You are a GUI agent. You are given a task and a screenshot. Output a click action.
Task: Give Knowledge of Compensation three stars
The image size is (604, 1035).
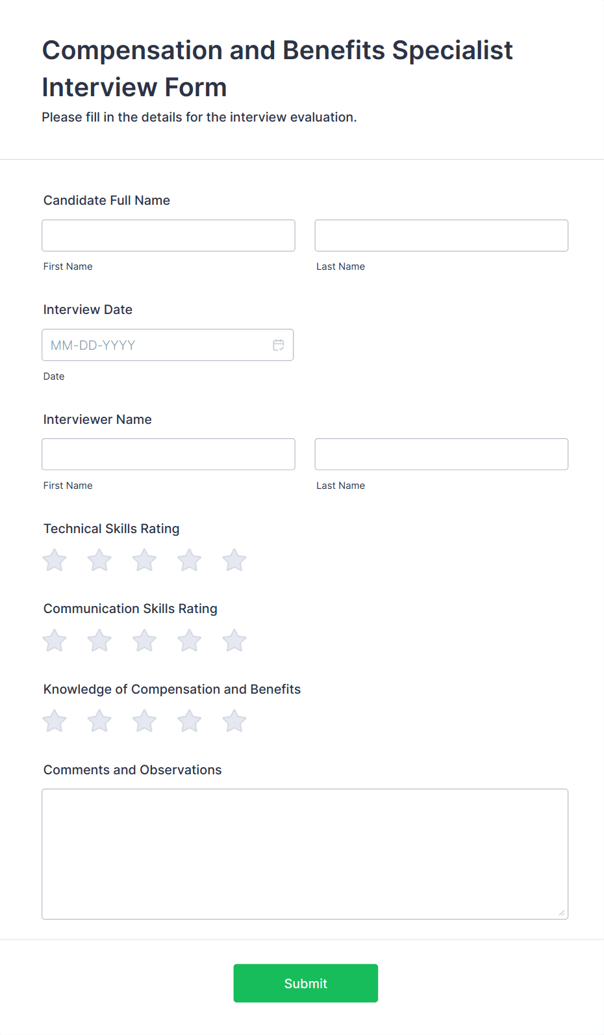tap(144, 721)
